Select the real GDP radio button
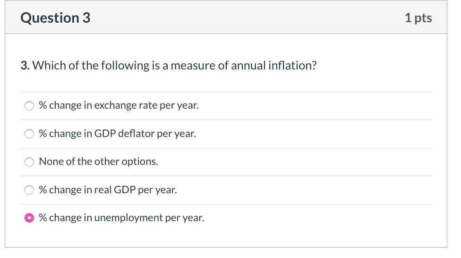 (x=29, y=190)
